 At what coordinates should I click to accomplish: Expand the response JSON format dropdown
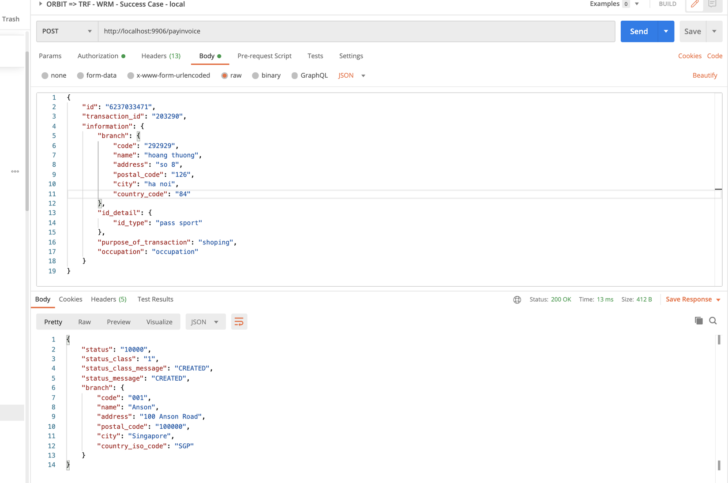205,322
